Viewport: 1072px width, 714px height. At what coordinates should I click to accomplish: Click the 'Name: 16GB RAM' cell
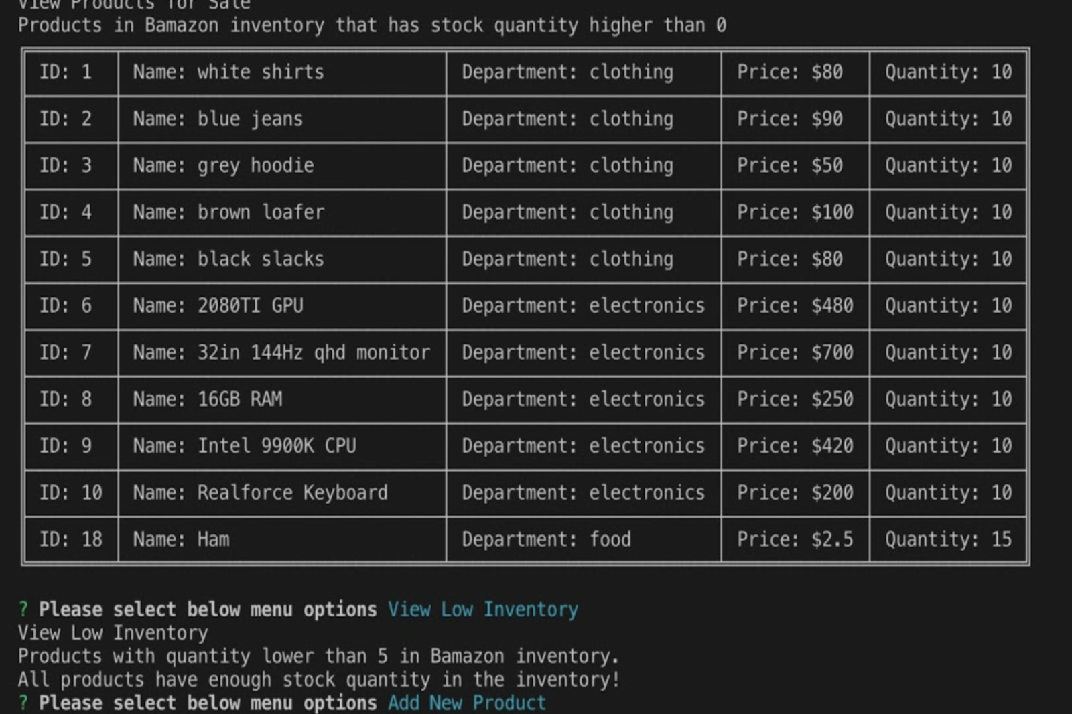(x=282, y=400)
